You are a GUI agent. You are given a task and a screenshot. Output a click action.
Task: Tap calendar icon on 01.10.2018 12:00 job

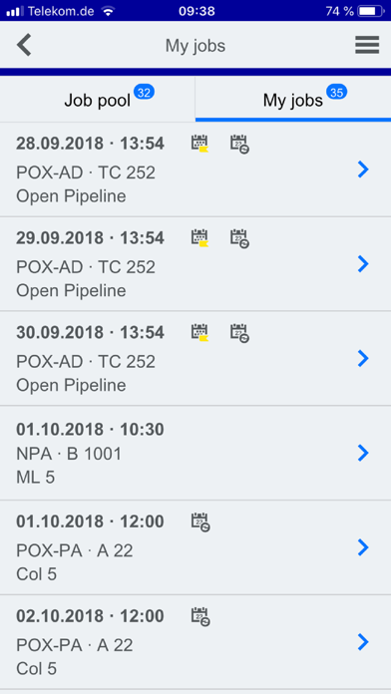click(200, 522)
